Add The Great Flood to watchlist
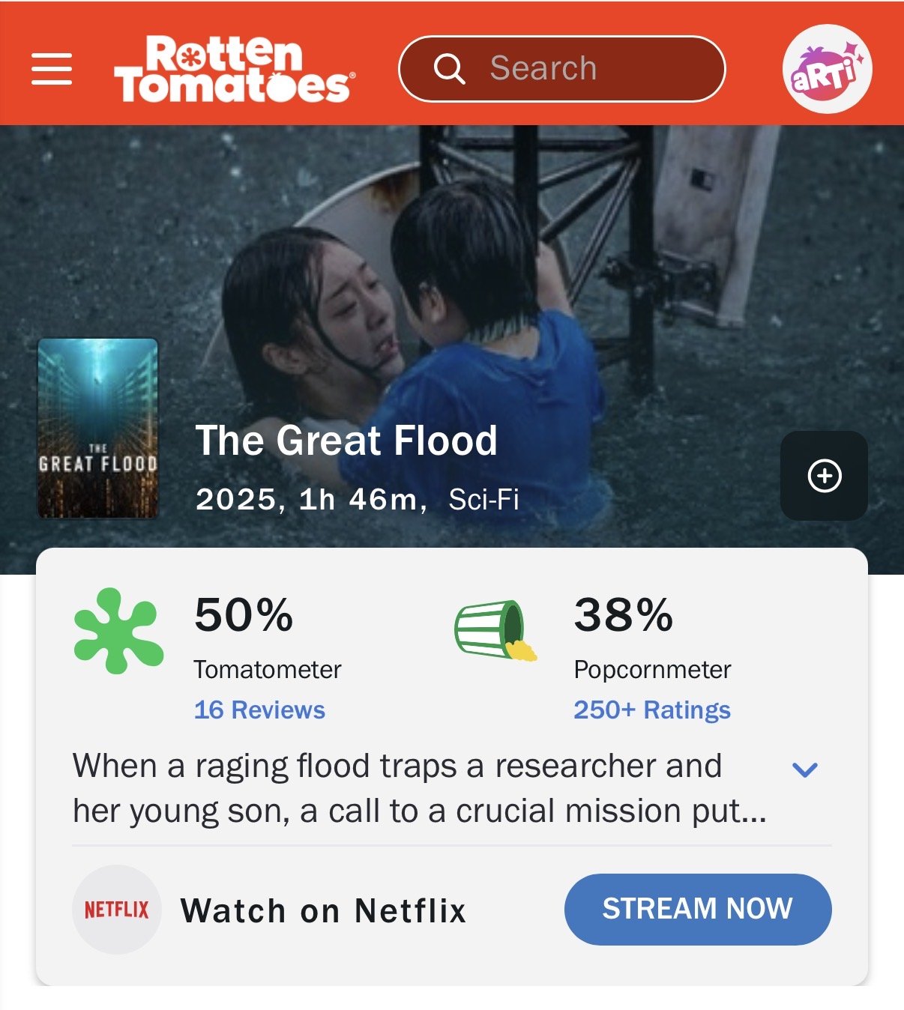 [x=824, y=476]
